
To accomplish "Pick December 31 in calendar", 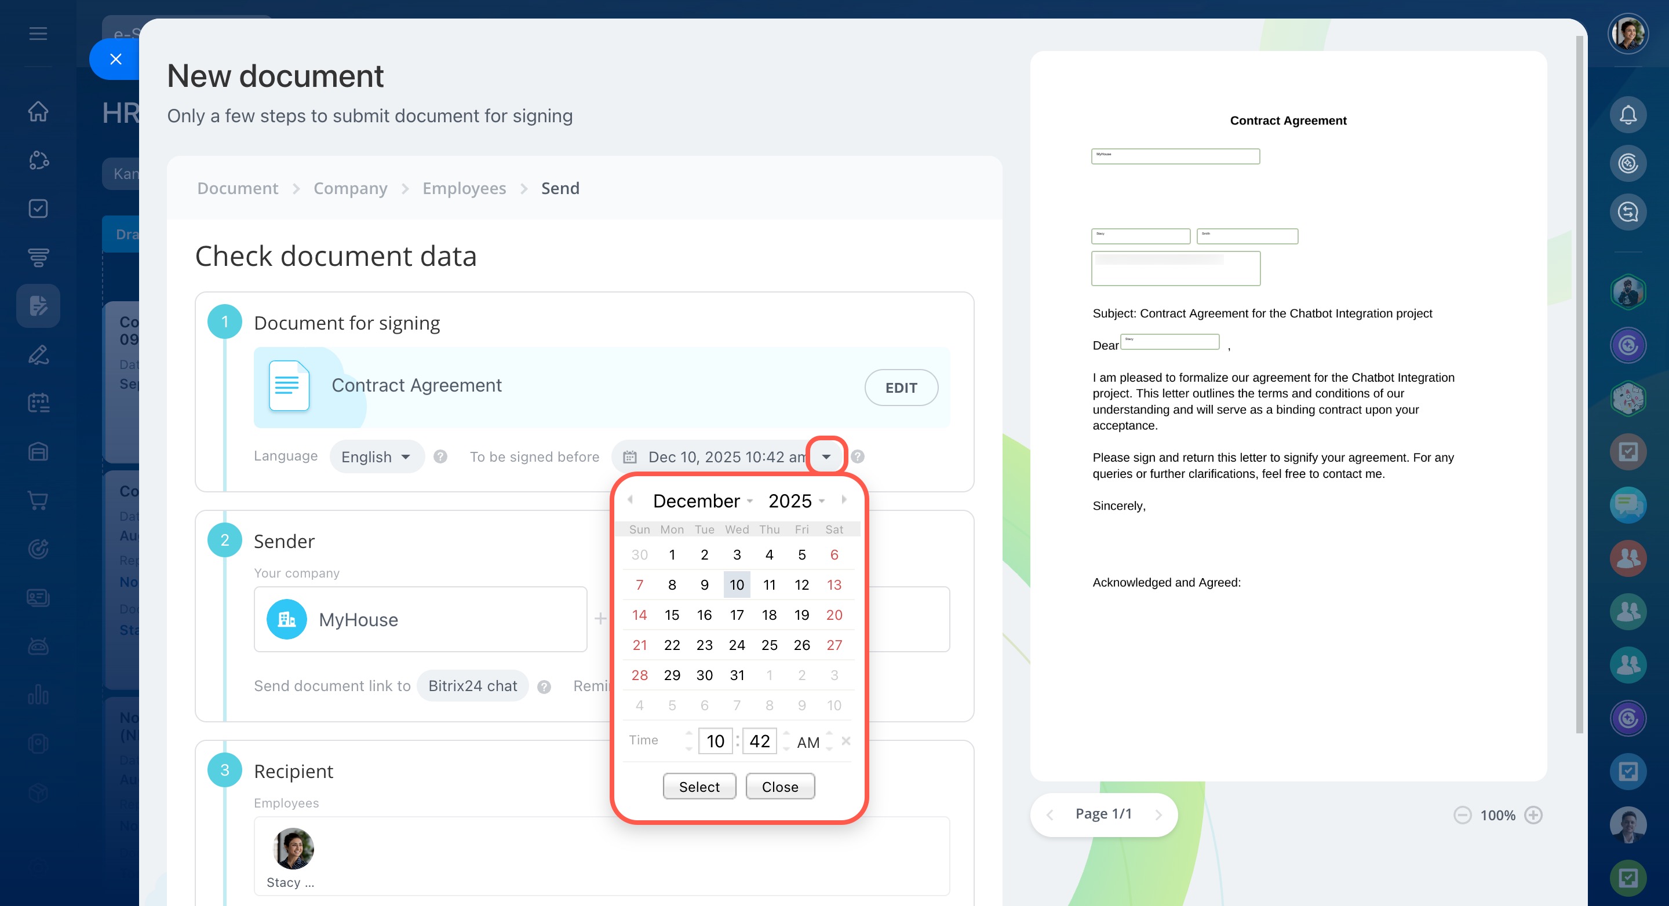I will point(737,675).
